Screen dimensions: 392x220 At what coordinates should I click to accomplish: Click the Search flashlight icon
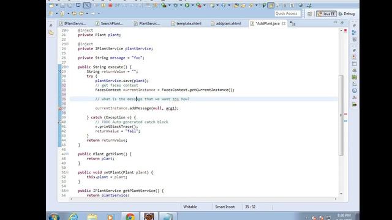tap(251, 5)
